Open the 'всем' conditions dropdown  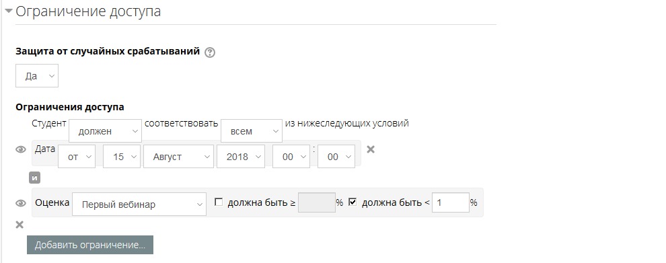pyautogui.click(x=252, y=131)
